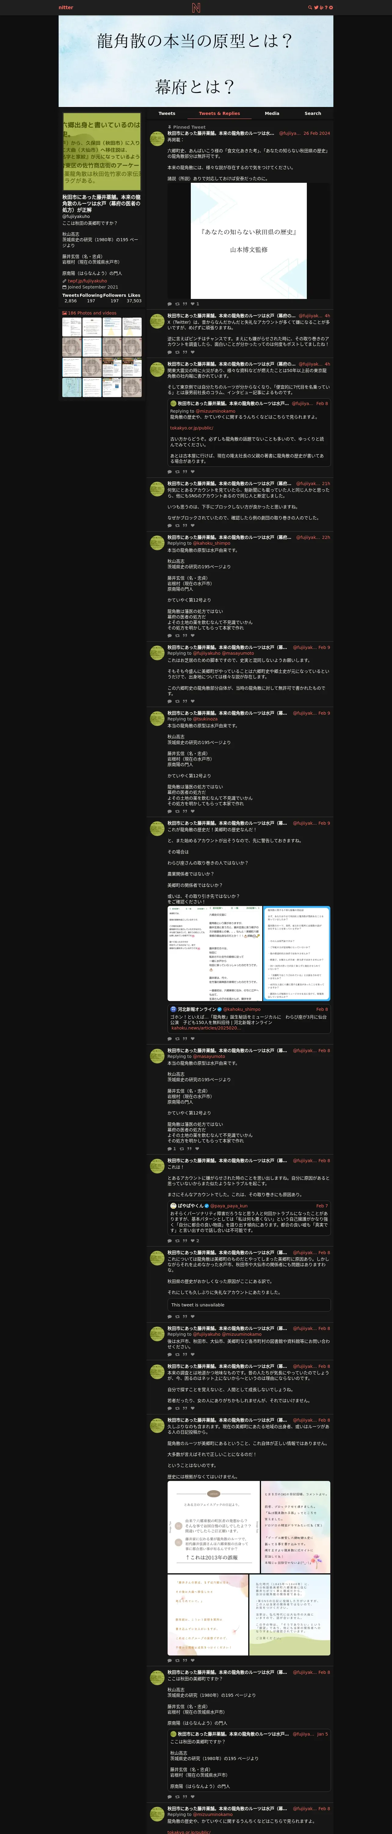Click the Likes count 37,503

pyautogui.click(x=134, y=301)
